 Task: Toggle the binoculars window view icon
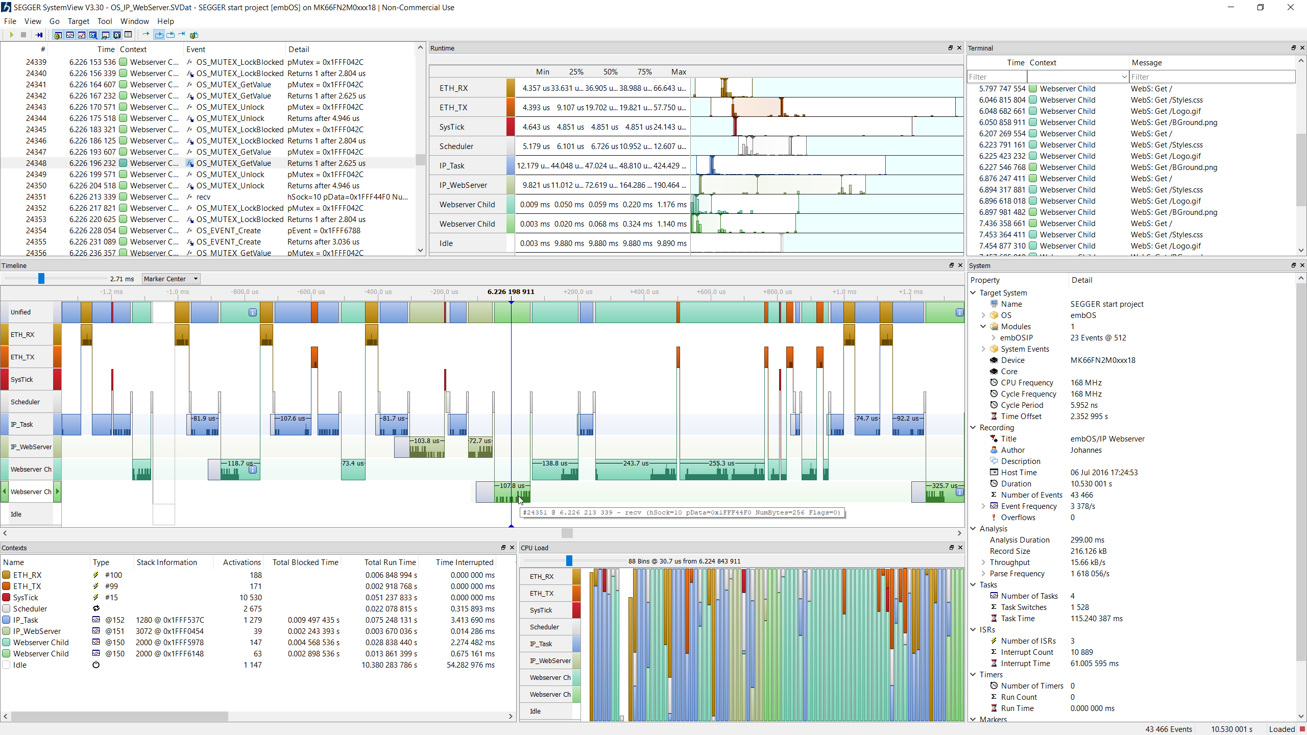(x=105, y=35)
